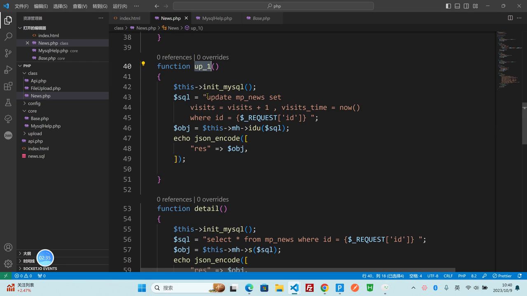Open FileZilla from the taskbar
Image resolution: width=527 pixels, height=296 pixels.
pyautogui.click(x=310, y=288)
